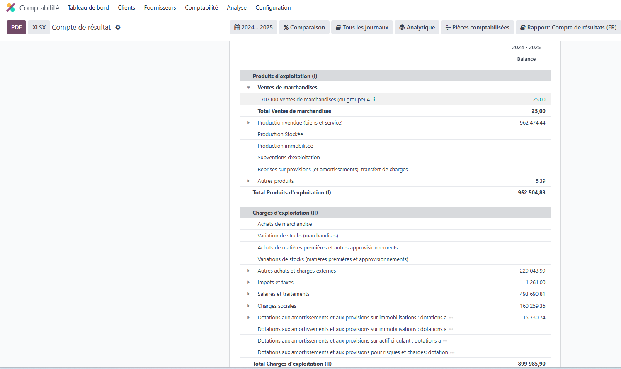Export the report as PDF

point(16,27)
